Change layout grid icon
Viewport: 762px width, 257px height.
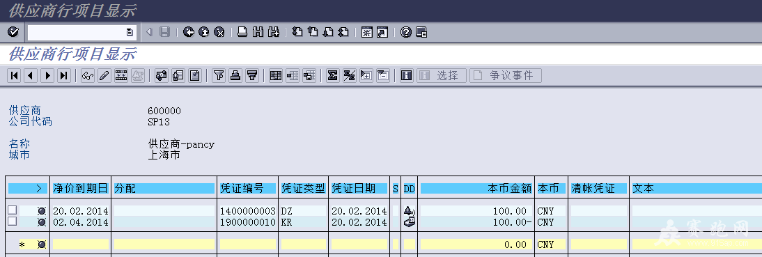[276, 75]
